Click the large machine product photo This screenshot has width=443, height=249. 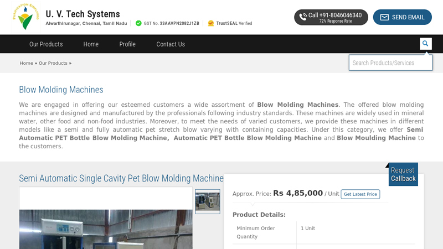pyautogui.click(x=106, y=229)
